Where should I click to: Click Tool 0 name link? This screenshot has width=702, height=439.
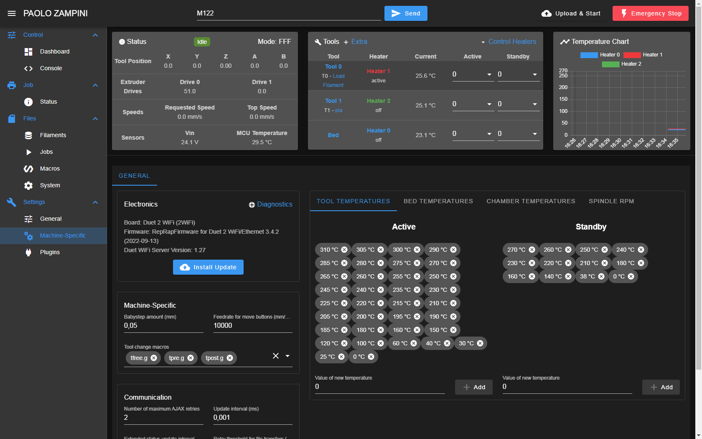(x=333, y=66)
